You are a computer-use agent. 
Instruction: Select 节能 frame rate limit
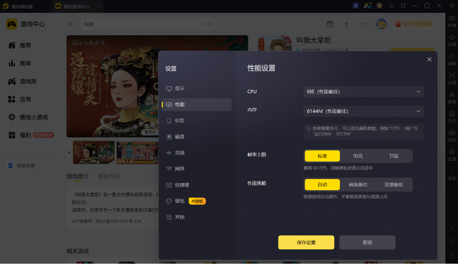[x=394, y=156]
